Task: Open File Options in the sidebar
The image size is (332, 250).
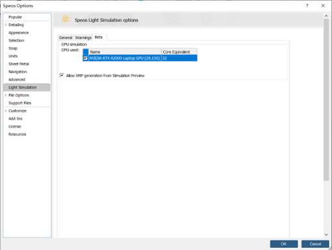Action: click(x=19, y=95)
